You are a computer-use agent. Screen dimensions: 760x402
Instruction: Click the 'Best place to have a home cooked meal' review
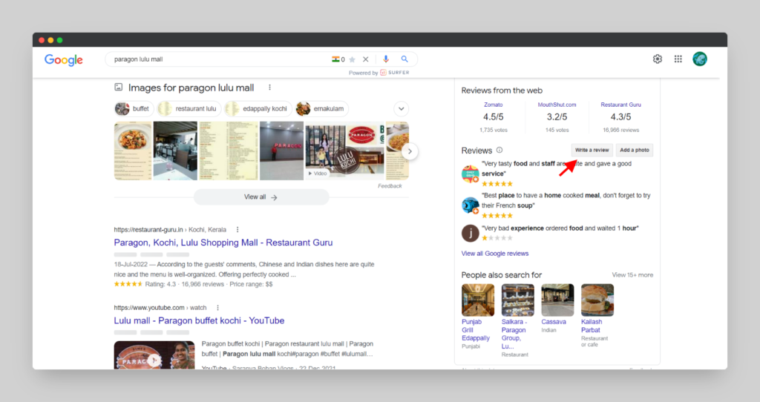point(566,200)
